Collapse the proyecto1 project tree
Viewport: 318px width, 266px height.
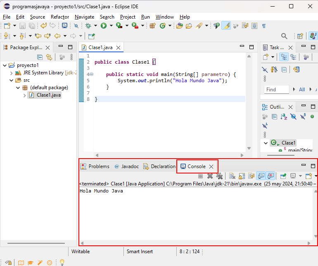(x=5, y=65)
